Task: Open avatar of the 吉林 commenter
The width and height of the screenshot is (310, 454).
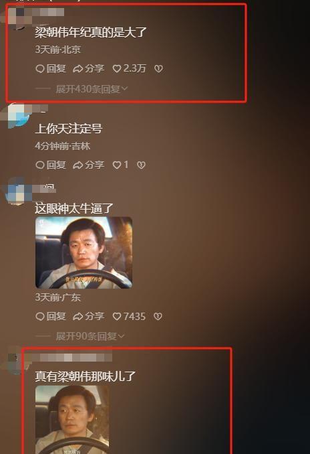Action: click(17, 116)
